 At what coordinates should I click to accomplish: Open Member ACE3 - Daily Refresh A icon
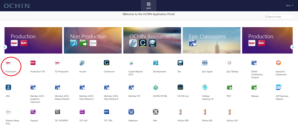82,87
